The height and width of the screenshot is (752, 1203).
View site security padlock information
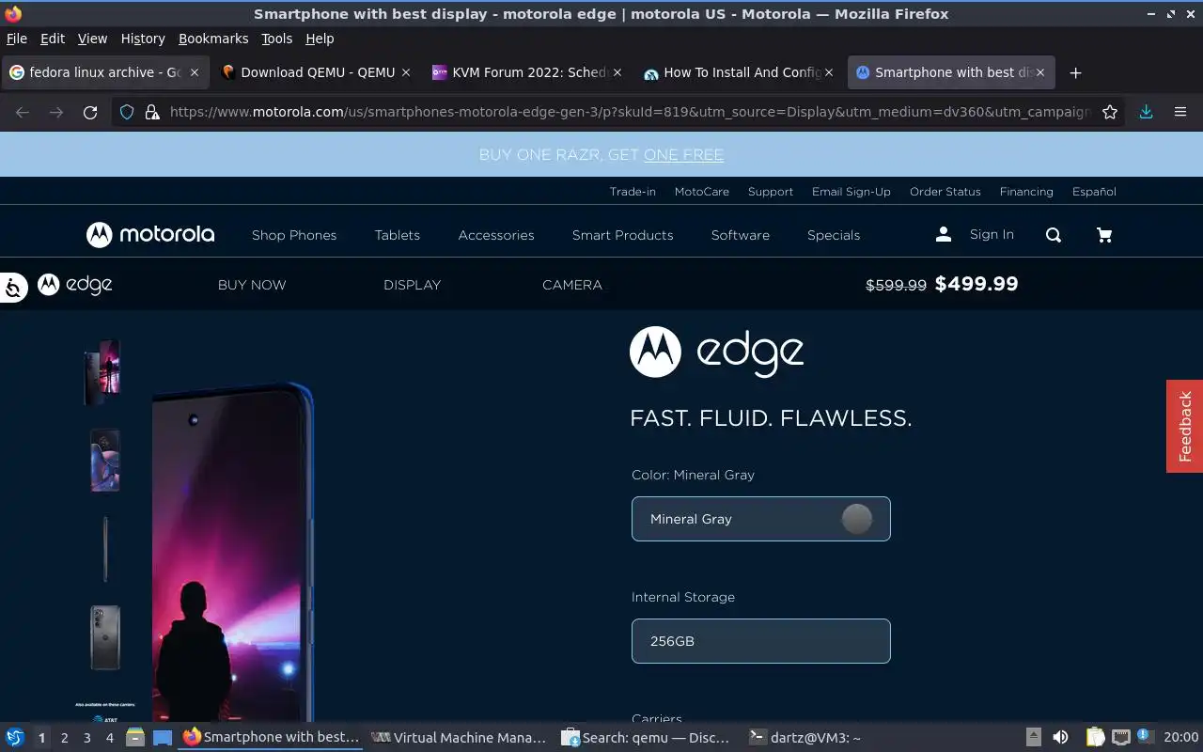151,112
